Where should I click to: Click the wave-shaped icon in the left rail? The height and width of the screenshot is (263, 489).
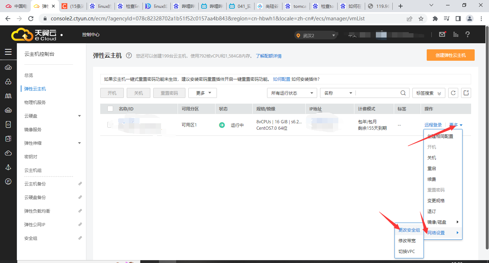[8, 96]
